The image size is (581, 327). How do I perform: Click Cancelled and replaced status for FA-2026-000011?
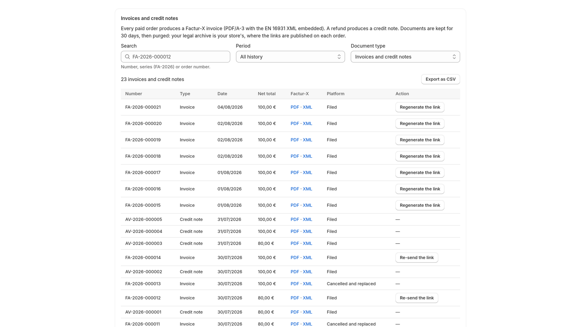(x=351, y=324)
